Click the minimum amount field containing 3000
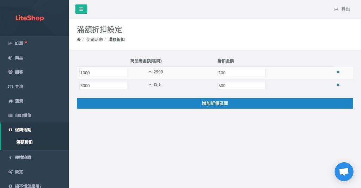Image resolution: width=361 pixels, height=188 pixels. pos(103,86)
